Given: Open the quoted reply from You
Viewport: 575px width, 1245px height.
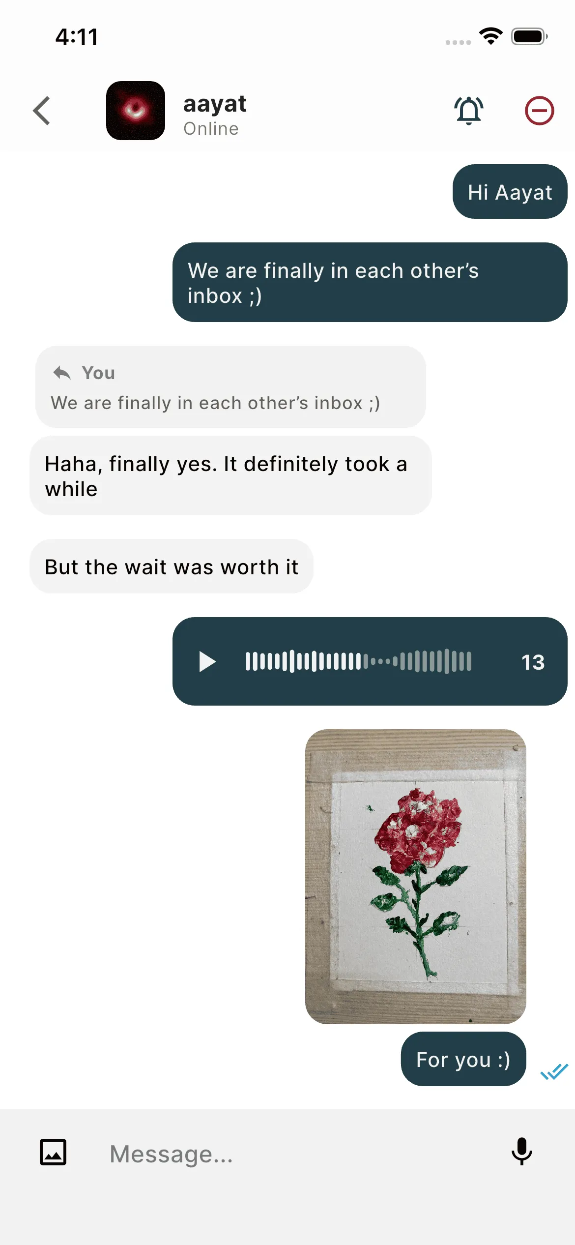Looking at the screenshot, I should pos(230,387).
